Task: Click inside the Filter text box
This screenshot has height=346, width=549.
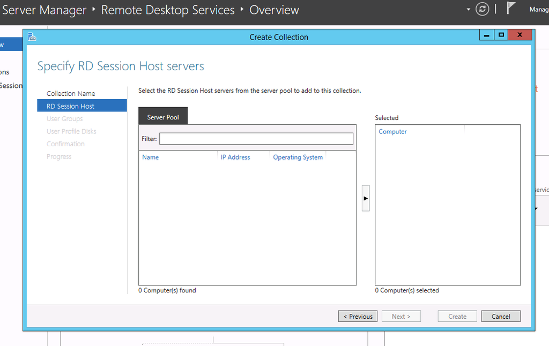Action: (x=256, y=139)
